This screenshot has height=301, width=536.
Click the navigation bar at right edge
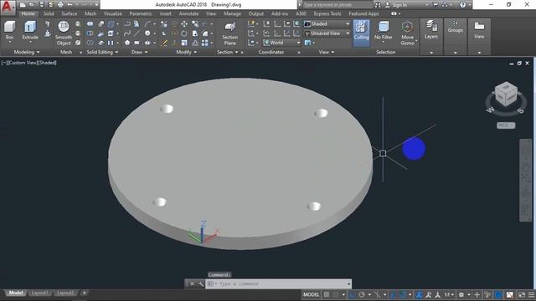525,181
